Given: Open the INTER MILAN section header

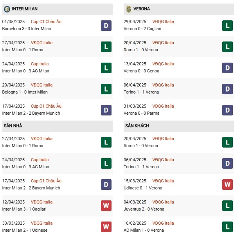Looking at the screenshot, I should click(x=58, y=9).
